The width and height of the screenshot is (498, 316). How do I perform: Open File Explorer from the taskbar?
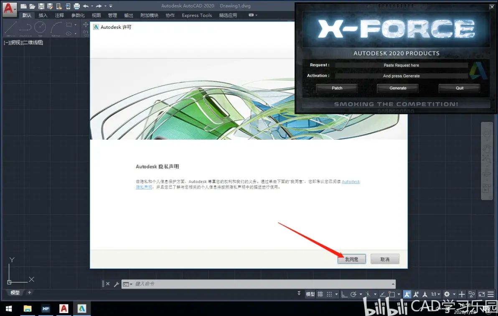[x=28, y=308]
